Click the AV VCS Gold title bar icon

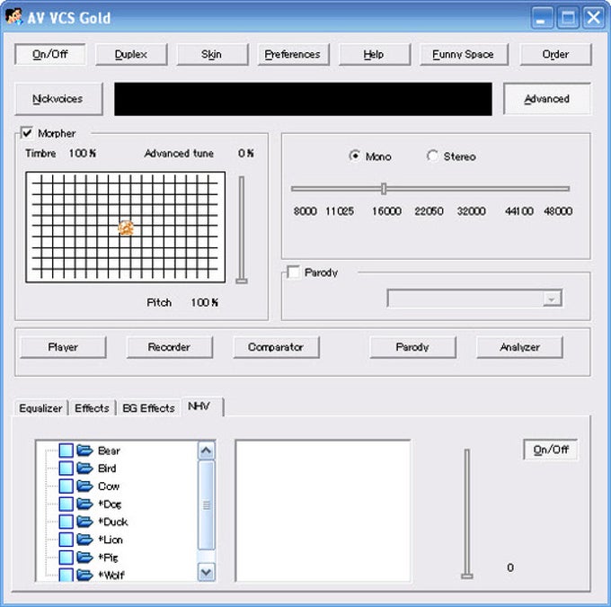coord(13,17)
